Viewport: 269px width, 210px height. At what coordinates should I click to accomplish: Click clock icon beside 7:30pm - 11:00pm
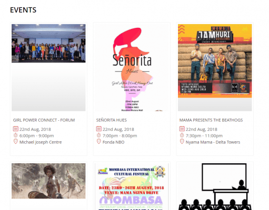point(182,135)
